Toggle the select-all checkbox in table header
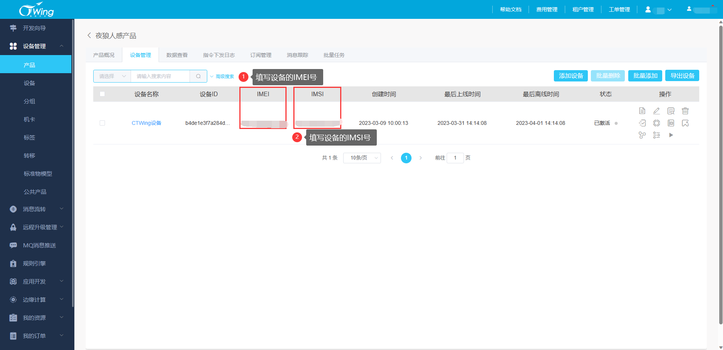This screenshot has width=723, height=350. [102, 94]
